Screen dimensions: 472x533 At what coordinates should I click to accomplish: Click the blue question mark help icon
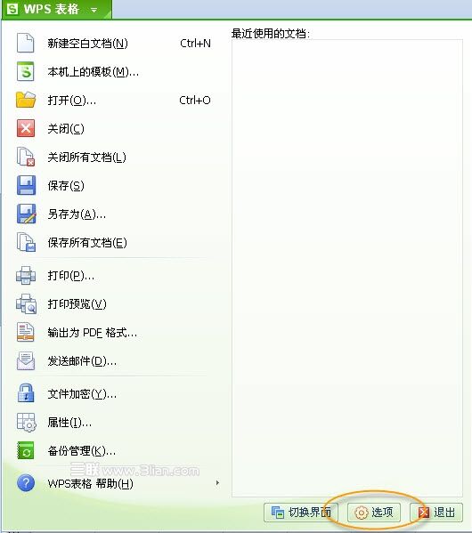coord(26,483)
